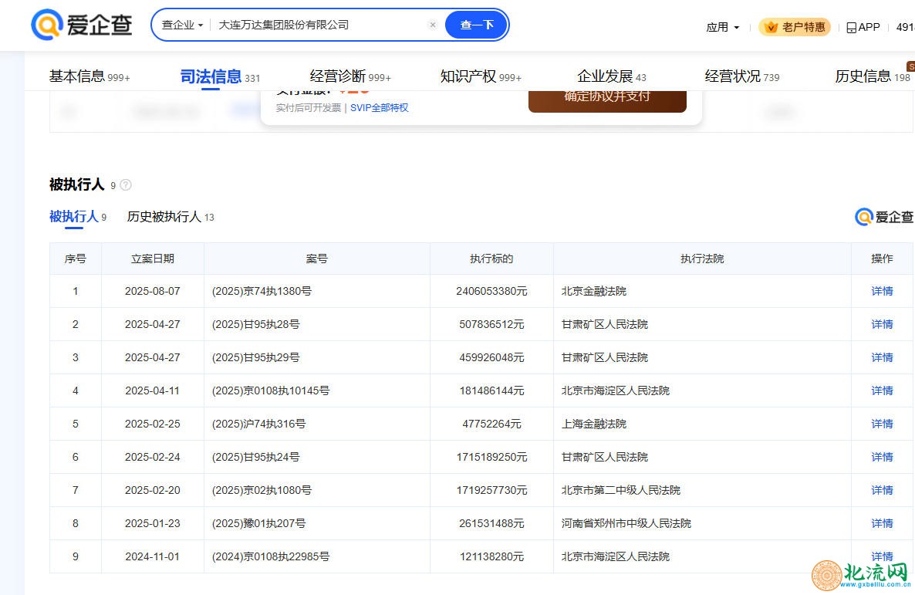Open 详情 for case 甘95执24号
915x595 pixels.
(882, 457)
